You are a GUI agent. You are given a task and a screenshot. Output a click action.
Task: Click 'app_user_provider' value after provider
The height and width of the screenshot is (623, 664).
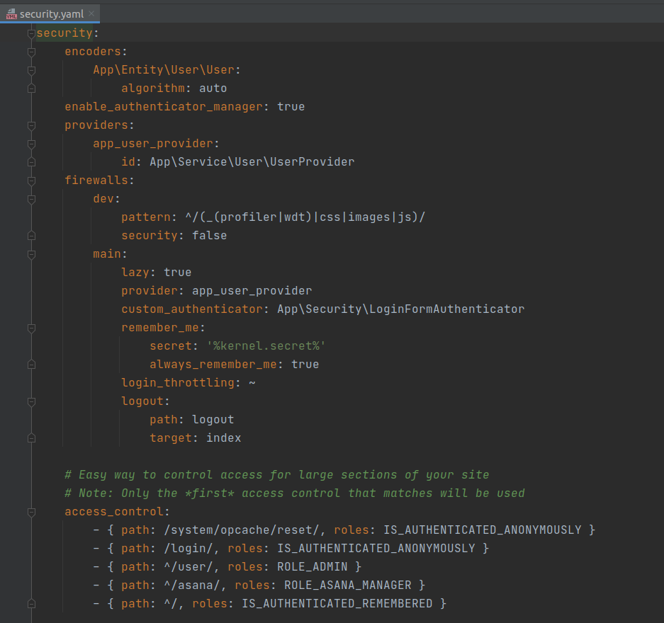(x=252, y=291)
